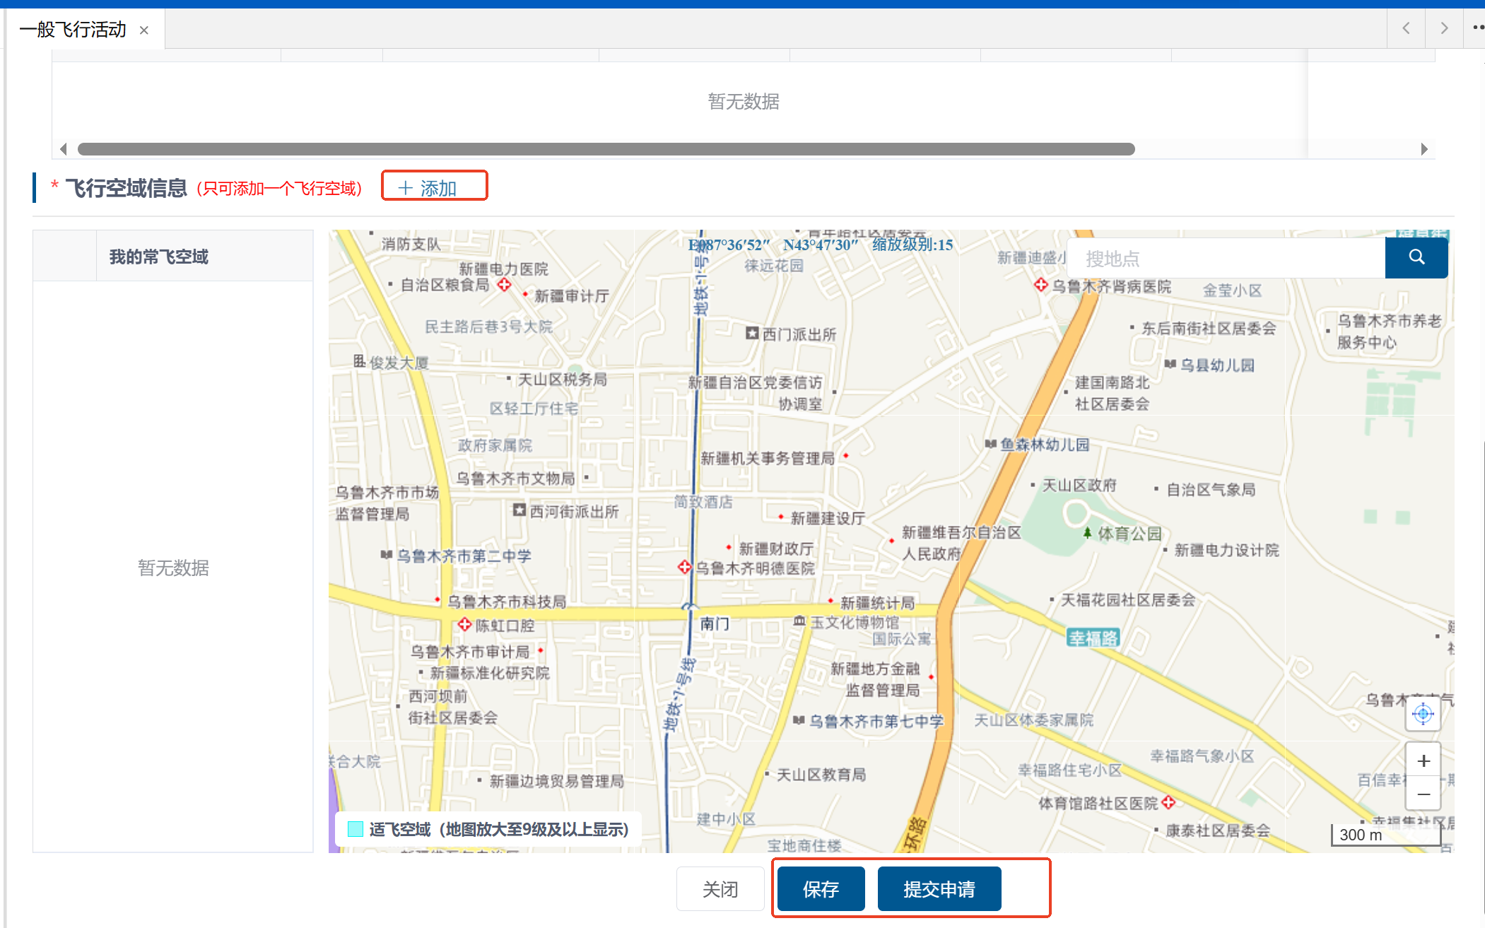The height and width of the screenshot is (928, 1485).
Task: Click the horizontal table scrollbar thumb
Action: 606,149
